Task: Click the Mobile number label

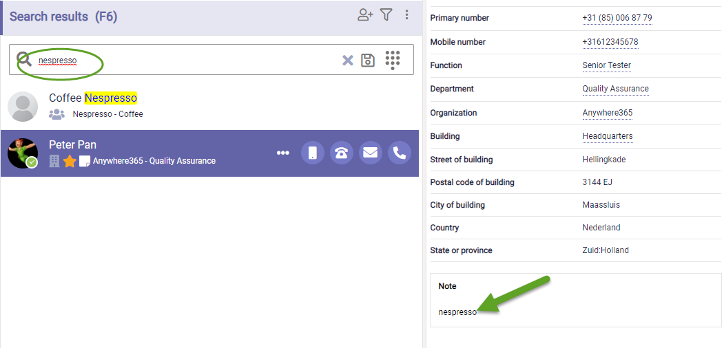Action: click(457, 42)
